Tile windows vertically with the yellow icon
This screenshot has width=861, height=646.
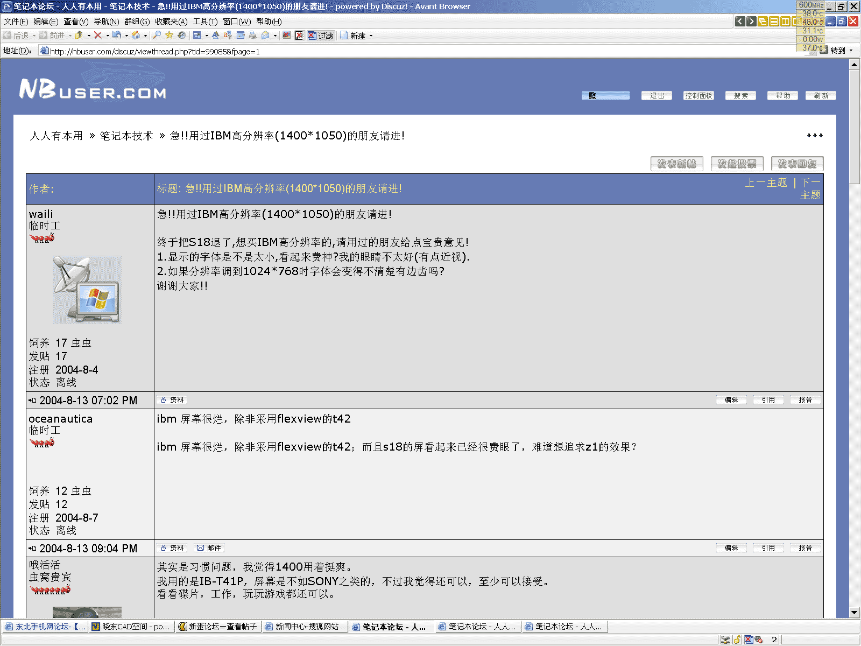[785, 22]
